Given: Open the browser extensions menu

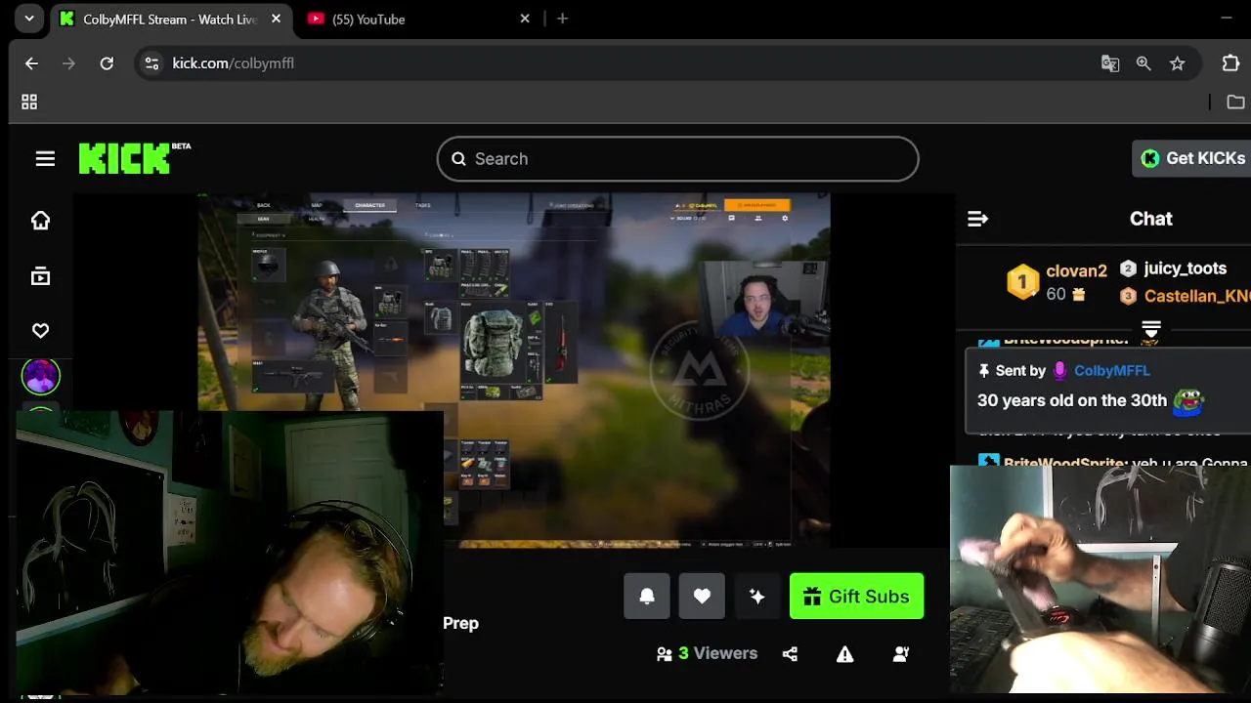Looking at the screenshot, I should (1230, 63).
